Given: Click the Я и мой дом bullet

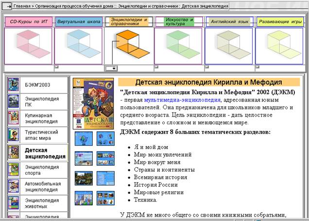Looking at the screenshot, I should click(151, 147).
